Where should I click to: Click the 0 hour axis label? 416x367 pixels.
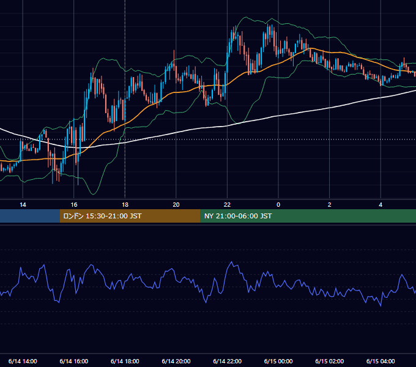click(278, 205)
